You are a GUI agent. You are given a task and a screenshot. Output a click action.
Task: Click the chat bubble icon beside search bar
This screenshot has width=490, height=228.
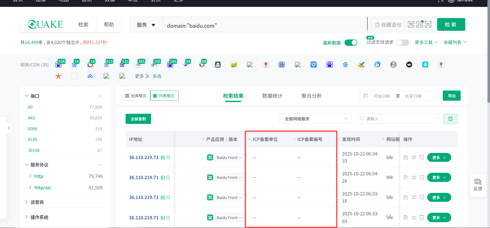click(x=420, y=24)
